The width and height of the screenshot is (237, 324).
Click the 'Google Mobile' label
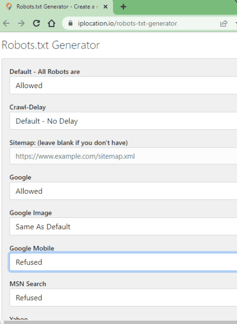pyautogui.click(x=32, y=249)
